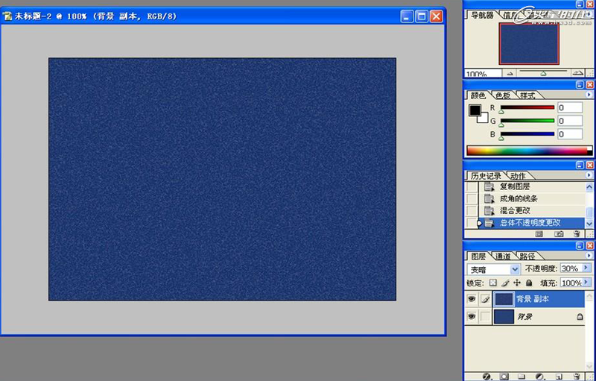This screenshot has width=596, height=381.
Task: Click the add layer mask icon
Action: (x=504, y=377)
